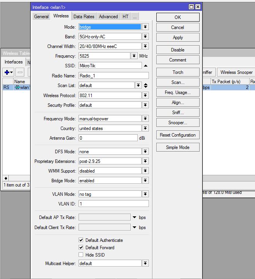Open the Wireless Protocol dropdown
The height and width of the screenshot is (279, 255).
(145, 95)
